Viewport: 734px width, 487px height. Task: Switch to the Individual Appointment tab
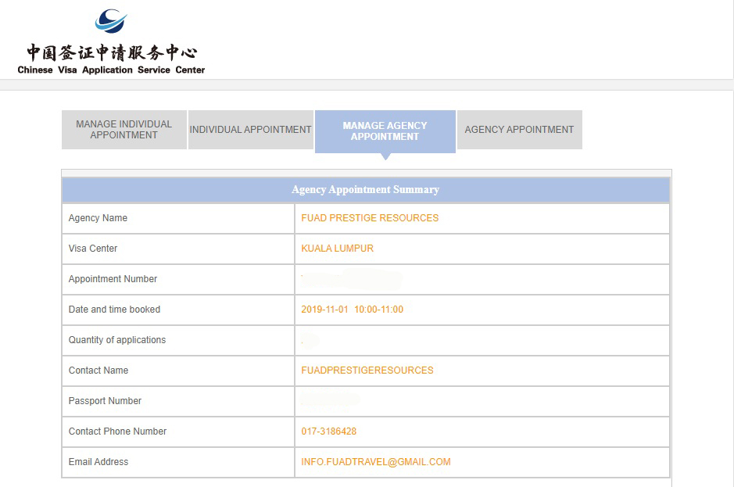pos(250,130)
